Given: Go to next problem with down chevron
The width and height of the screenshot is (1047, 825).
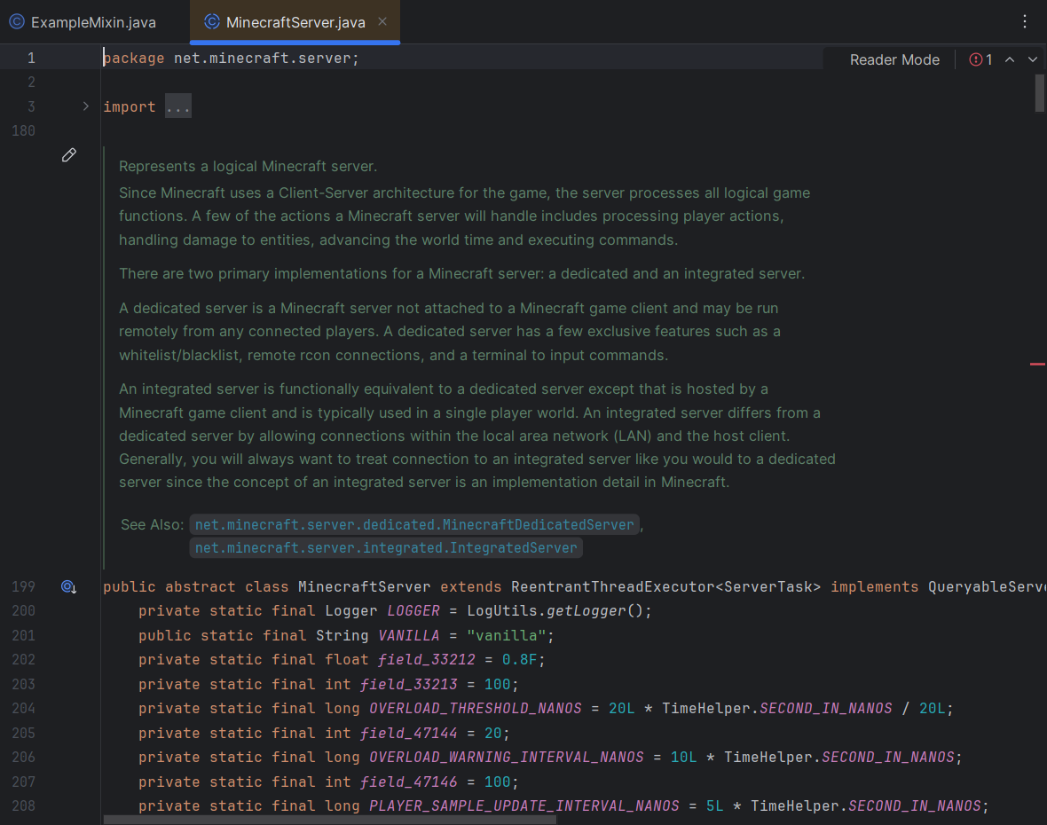Looking at the screenshot, I should tap(1032, 59).
